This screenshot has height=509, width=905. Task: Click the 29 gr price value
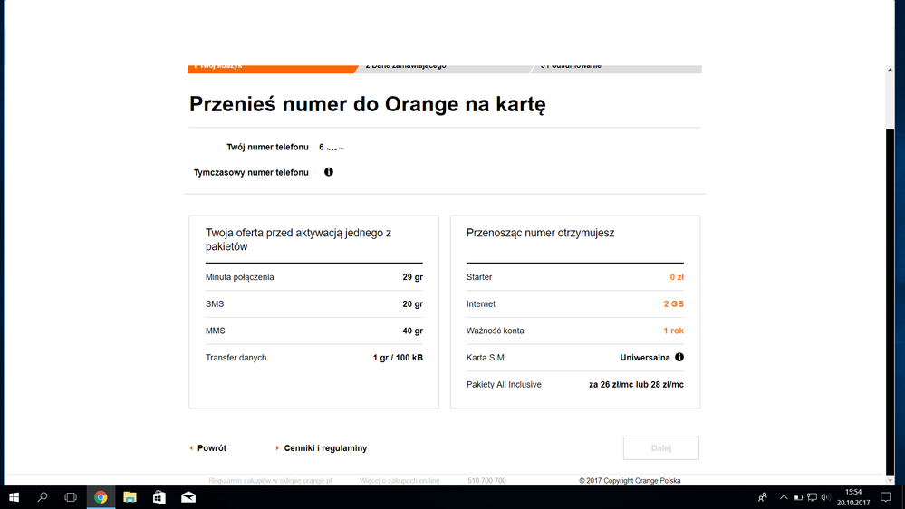pyautogui.click(x=413, y=277)
